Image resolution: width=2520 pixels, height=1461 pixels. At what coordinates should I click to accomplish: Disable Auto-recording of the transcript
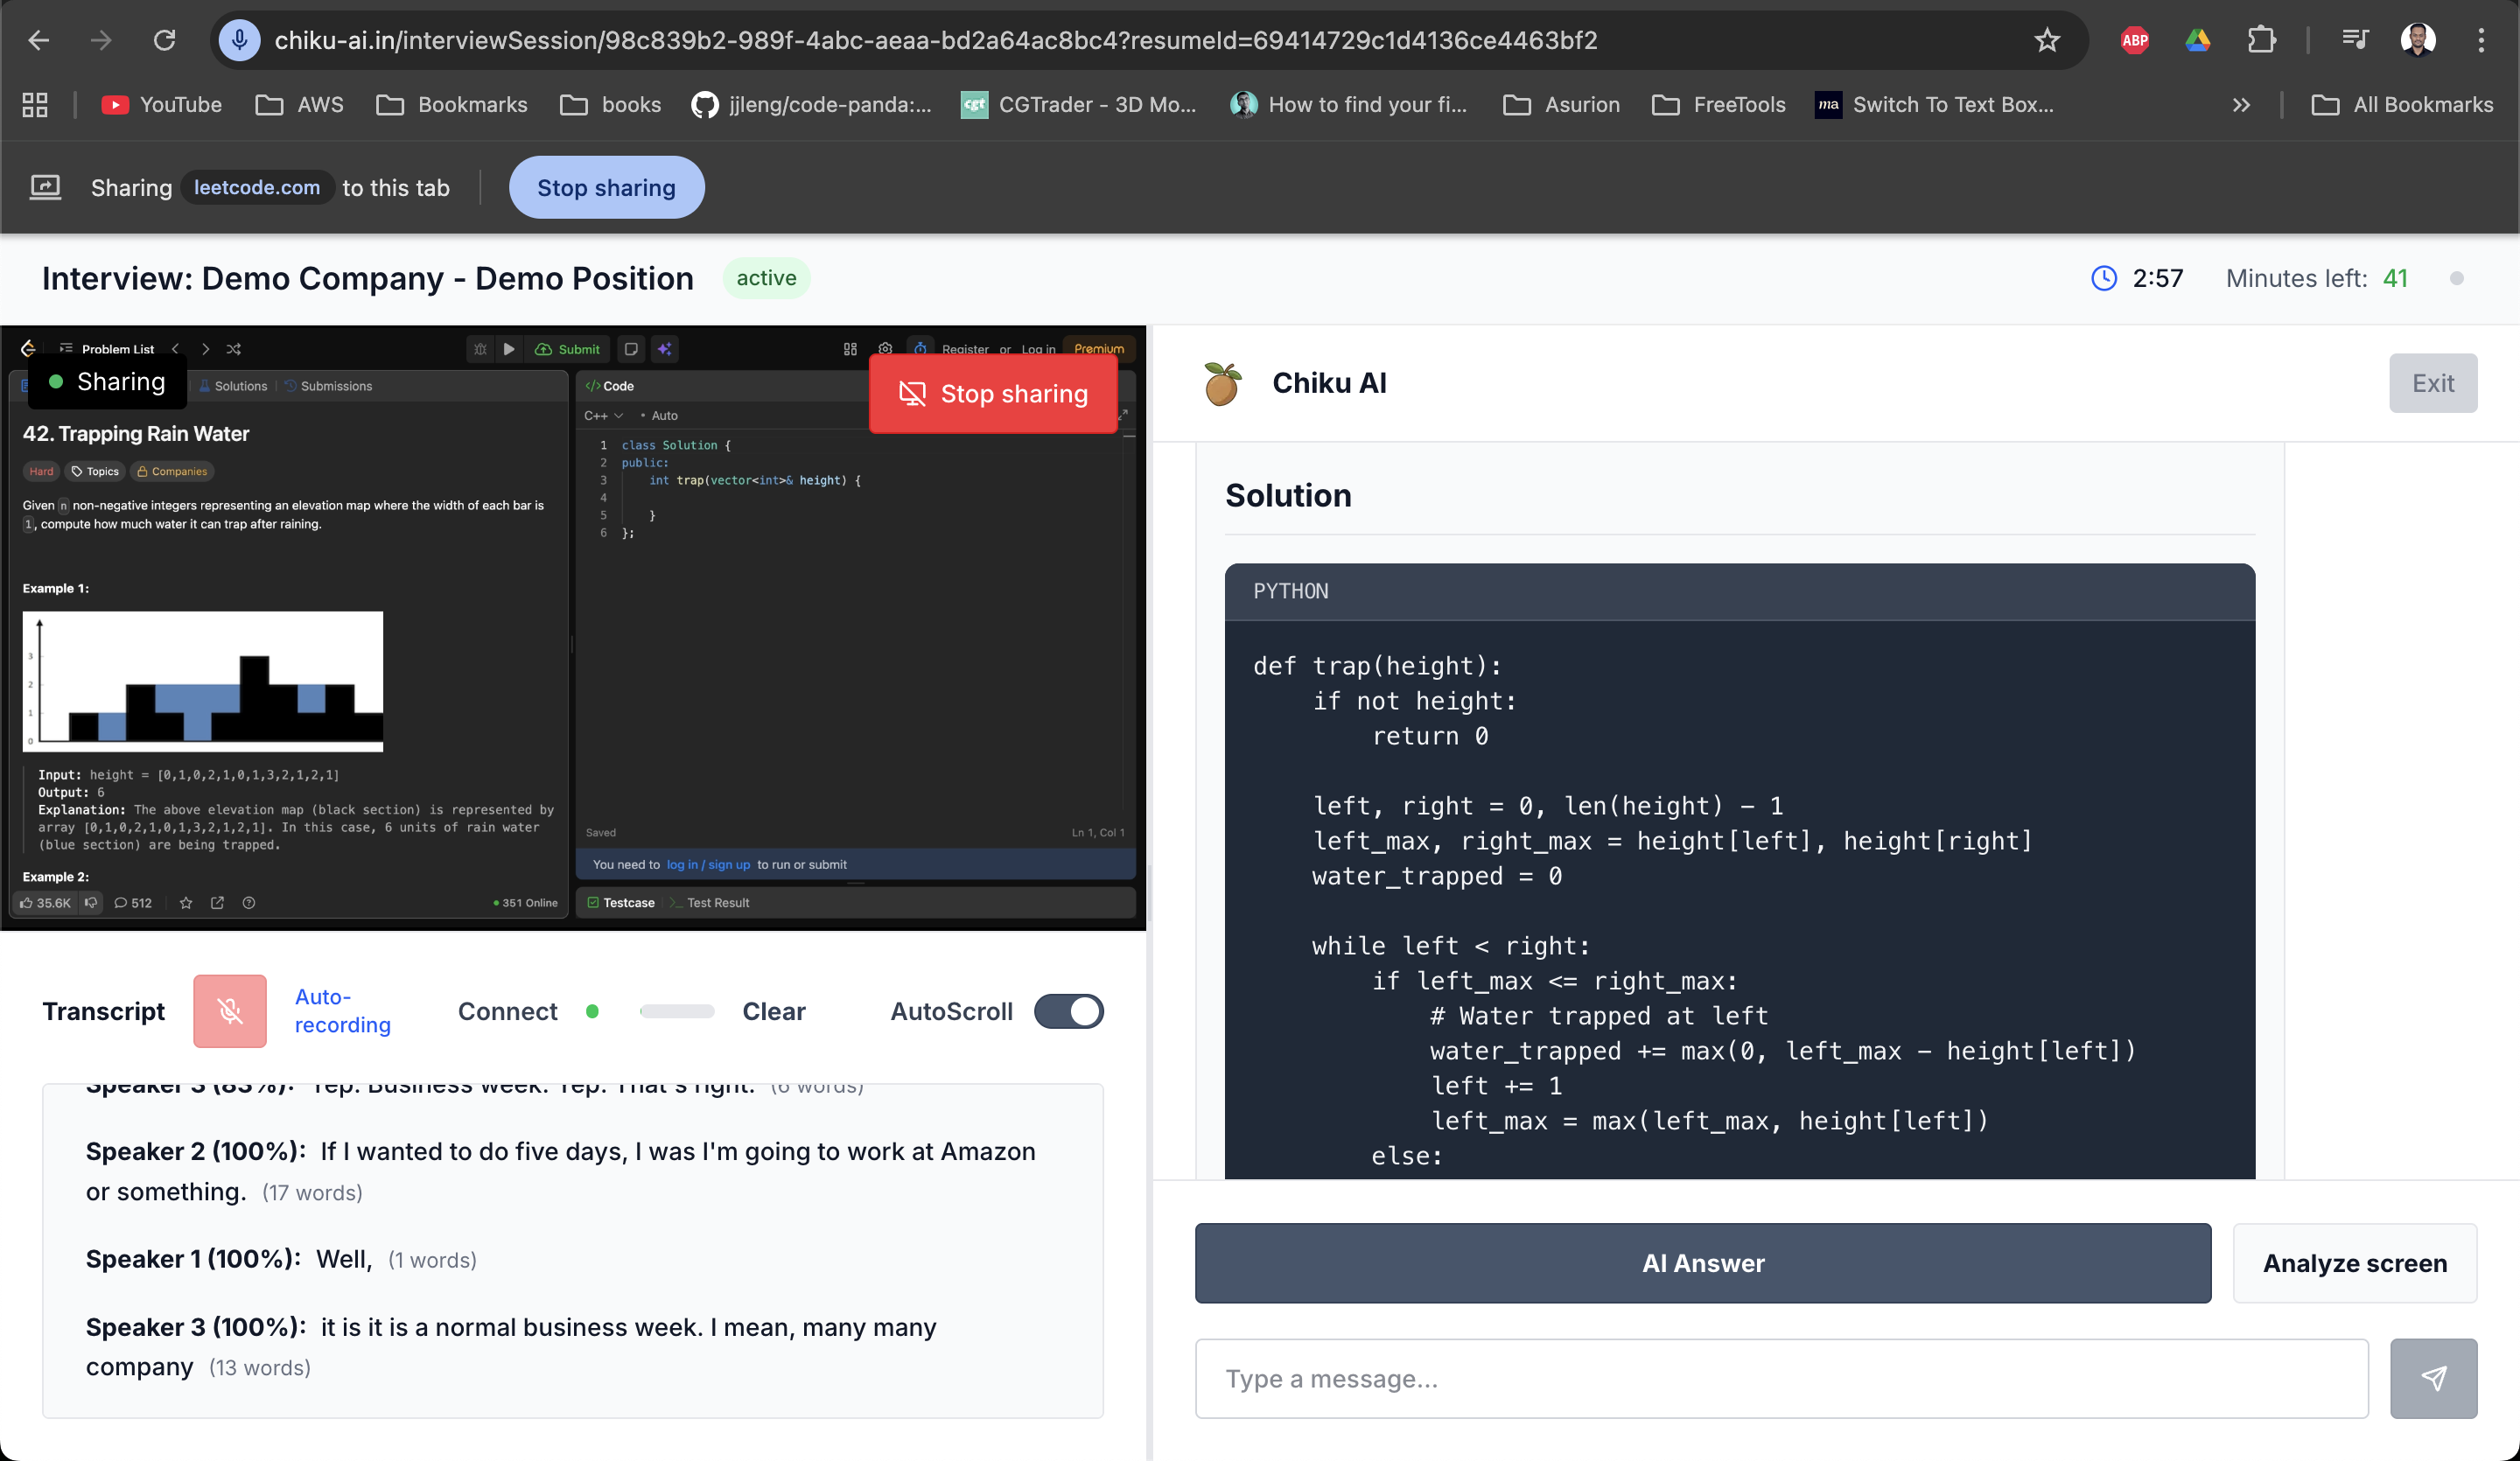[x=342, y=1010]
